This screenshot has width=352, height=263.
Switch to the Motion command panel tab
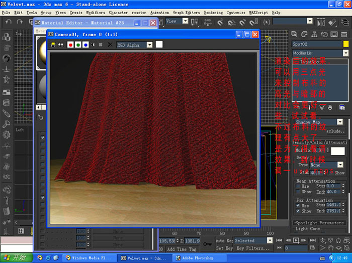pyautogui.click(x=324, y=34)
